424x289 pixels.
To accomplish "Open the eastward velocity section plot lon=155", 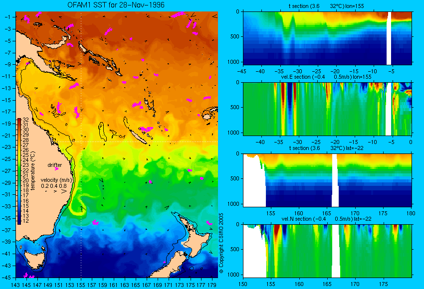I will coord(327,109).
